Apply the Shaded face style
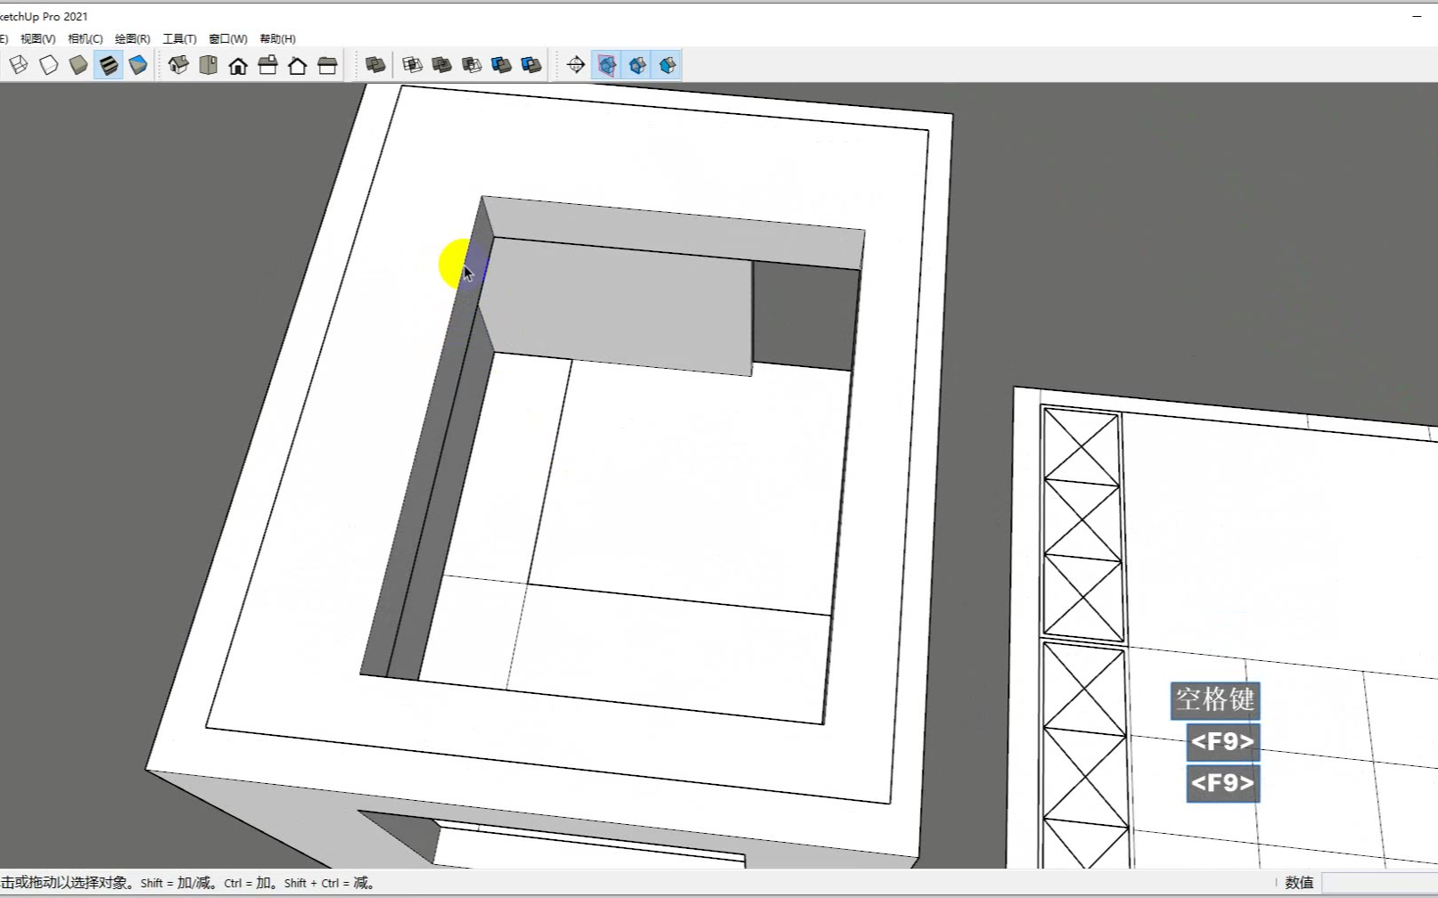Screen dimensions: 1438x898 tap(78, 65)
